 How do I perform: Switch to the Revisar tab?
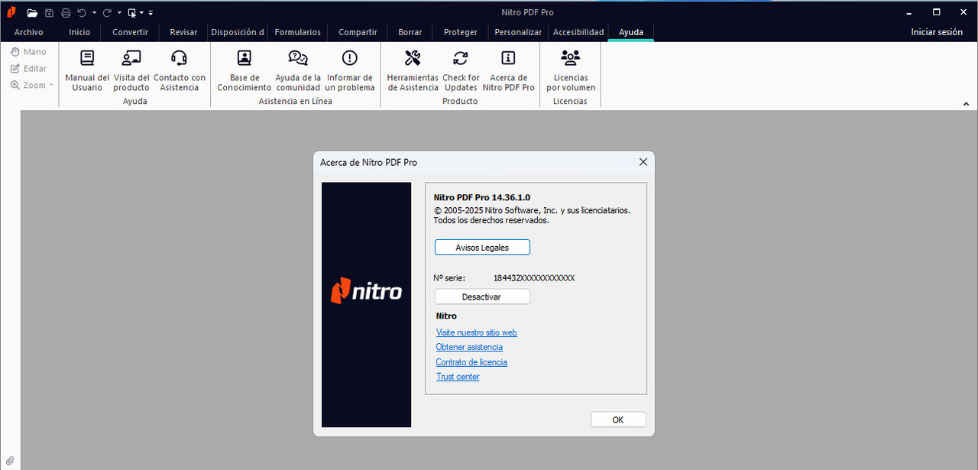tap(183, 32)
